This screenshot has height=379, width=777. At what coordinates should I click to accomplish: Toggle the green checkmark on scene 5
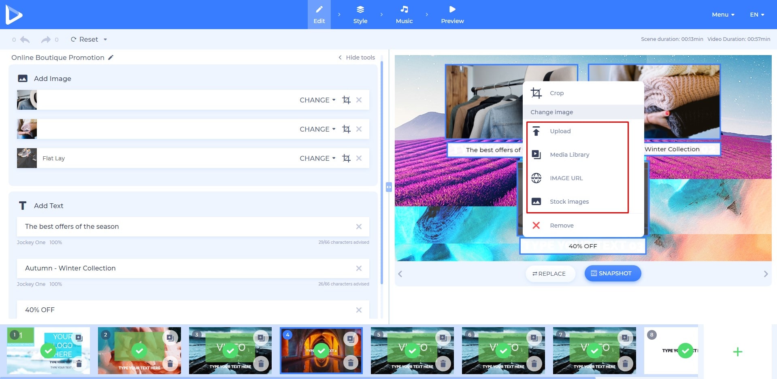click(412, 350)
